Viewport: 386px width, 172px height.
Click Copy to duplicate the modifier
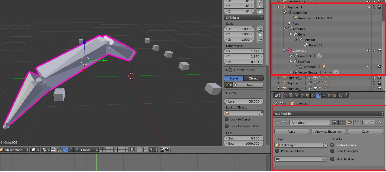[x=365, y=131]
